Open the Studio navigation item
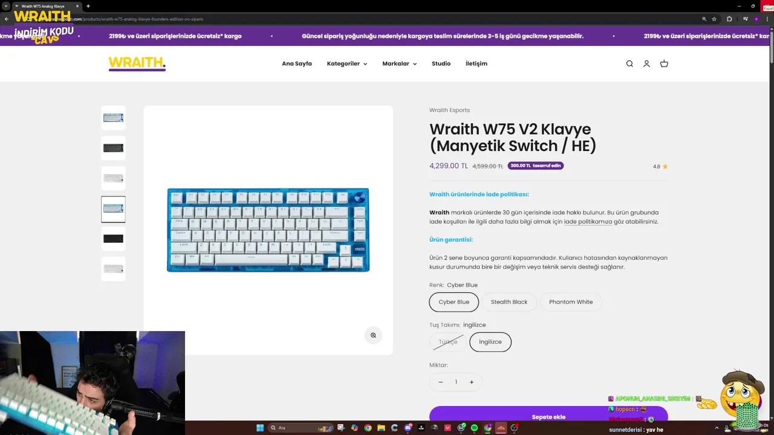This screenshot has height=435, width=774. coord(441,63)
